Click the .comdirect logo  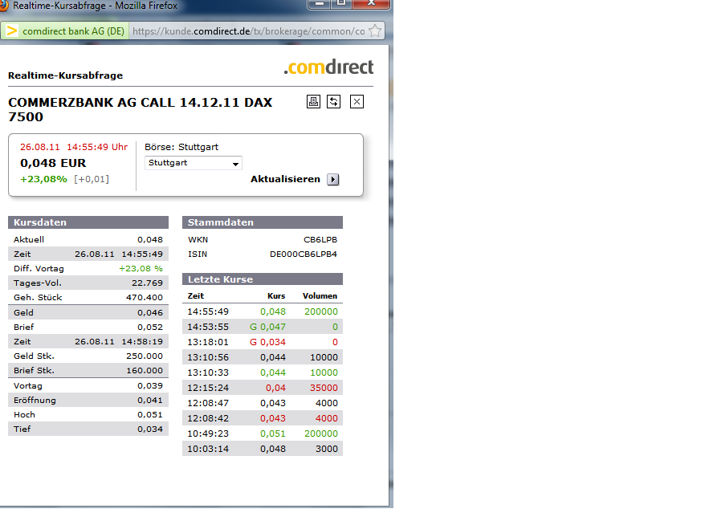click(x=328, y=68)
